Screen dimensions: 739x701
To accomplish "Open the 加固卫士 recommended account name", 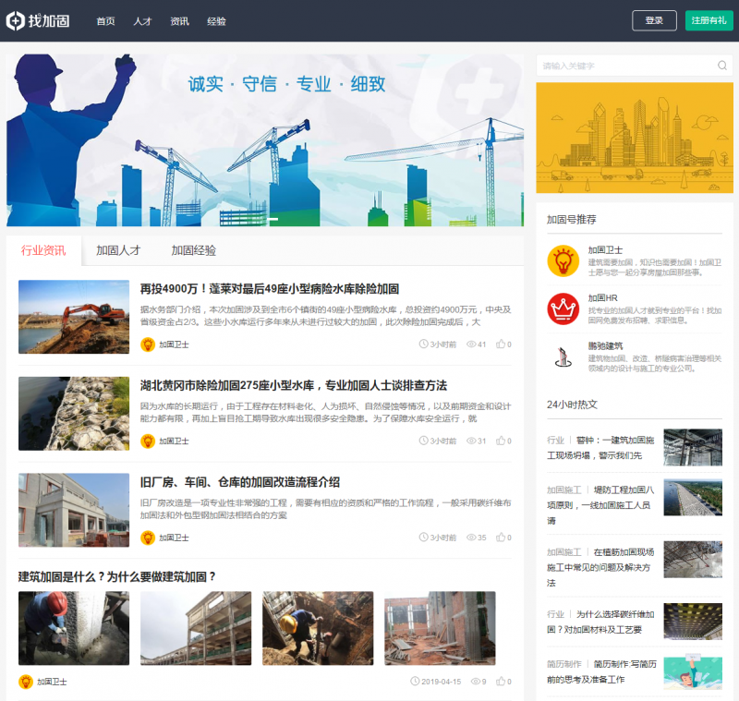I will click(x=605, y=249).
